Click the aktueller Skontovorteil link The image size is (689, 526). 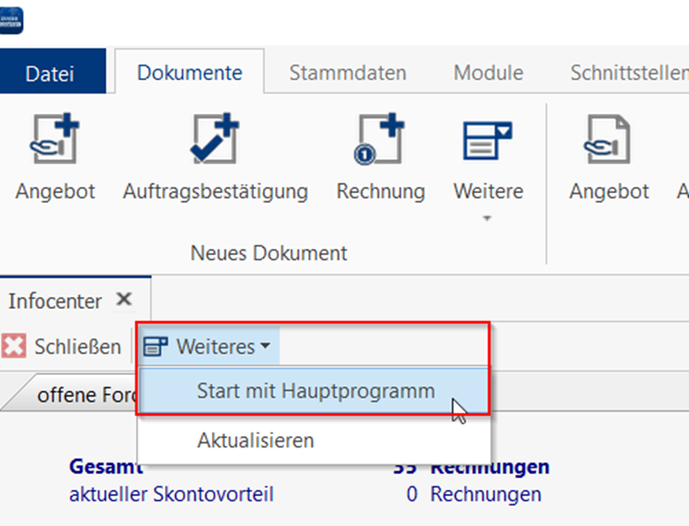171,494
